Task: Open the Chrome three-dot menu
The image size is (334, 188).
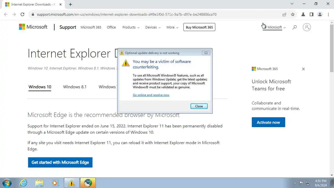Action: pyautogui.click(x=328, y=14)
